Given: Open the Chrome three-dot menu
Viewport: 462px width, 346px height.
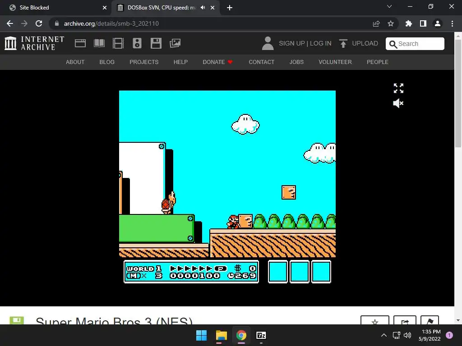Looking at the screenshot, I should pyautogui.click(x=452, y=23).
